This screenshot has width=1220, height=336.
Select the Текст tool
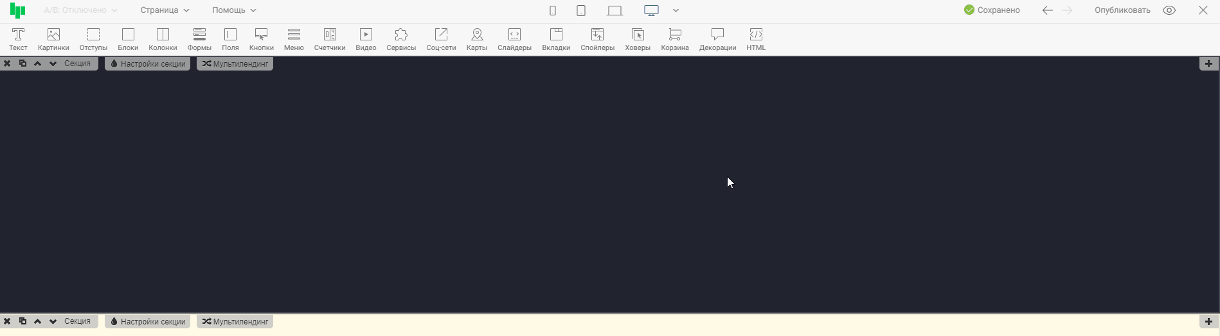(x=18, y=39)
